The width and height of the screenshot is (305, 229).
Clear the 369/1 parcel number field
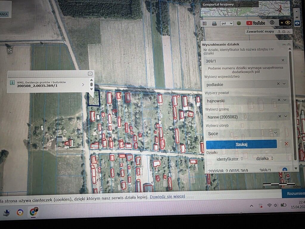(283, 60)
